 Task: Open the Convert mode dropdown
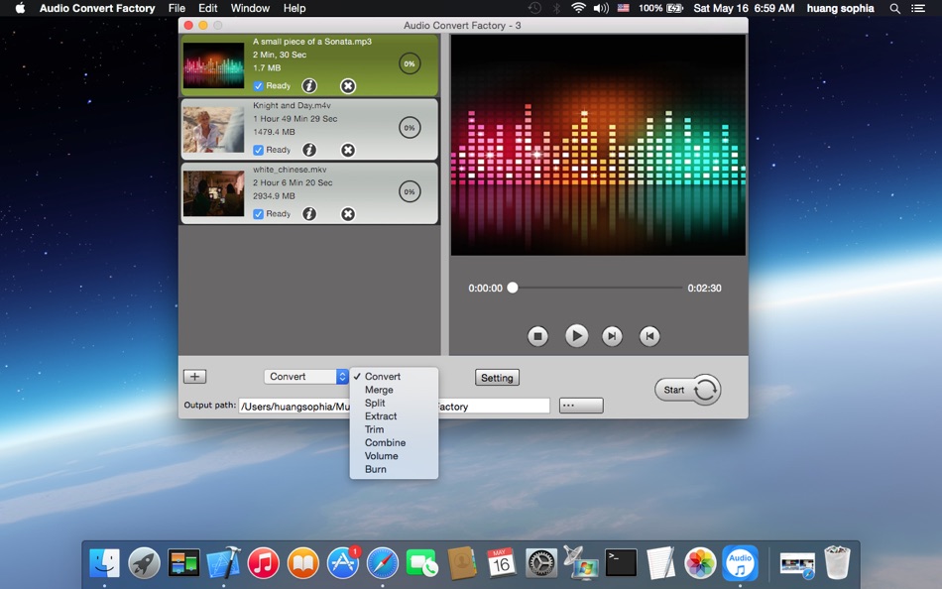pos(305,376)
